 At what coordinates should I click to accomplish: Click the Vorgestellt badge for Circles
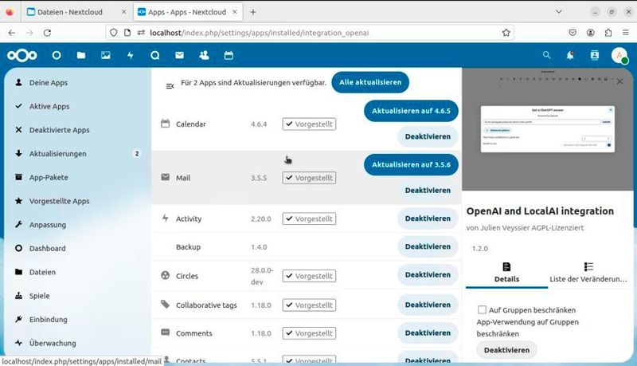309,276
